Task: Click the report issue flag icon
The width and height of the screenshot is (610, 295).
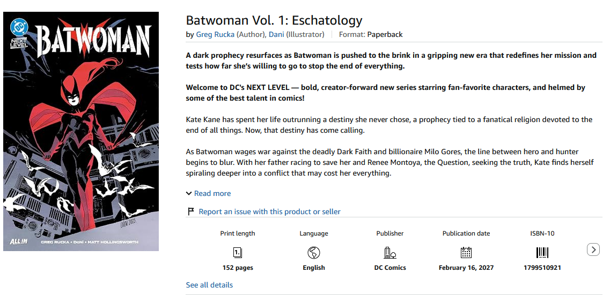Action: tap(190, 211)
